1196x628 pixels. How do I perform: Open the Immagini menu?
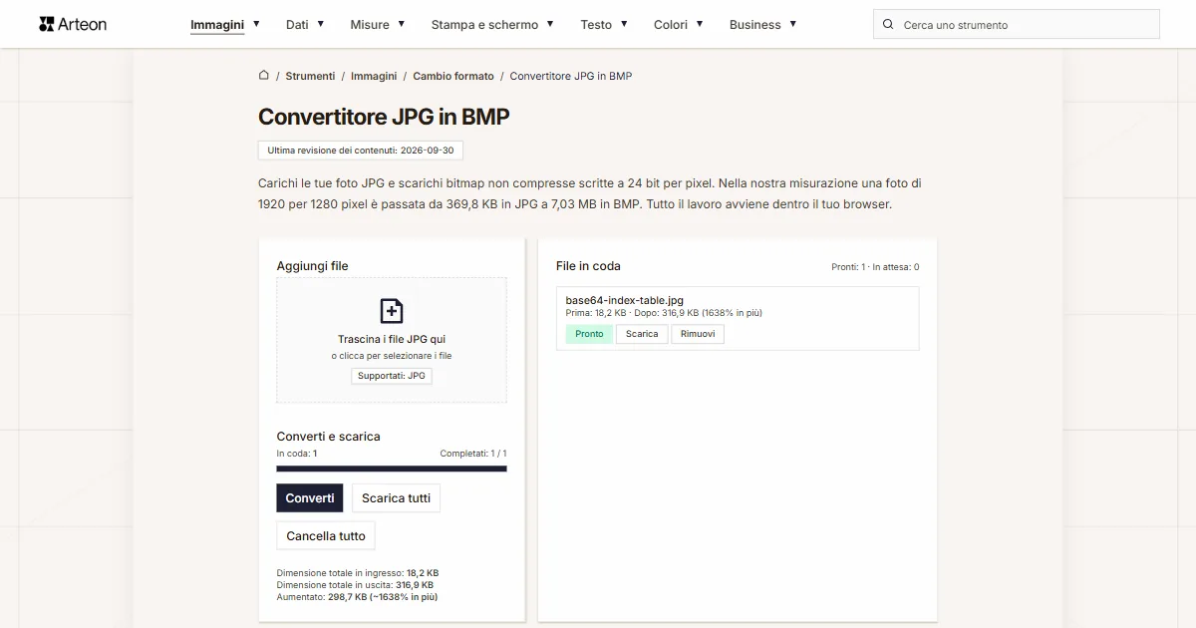217,24
